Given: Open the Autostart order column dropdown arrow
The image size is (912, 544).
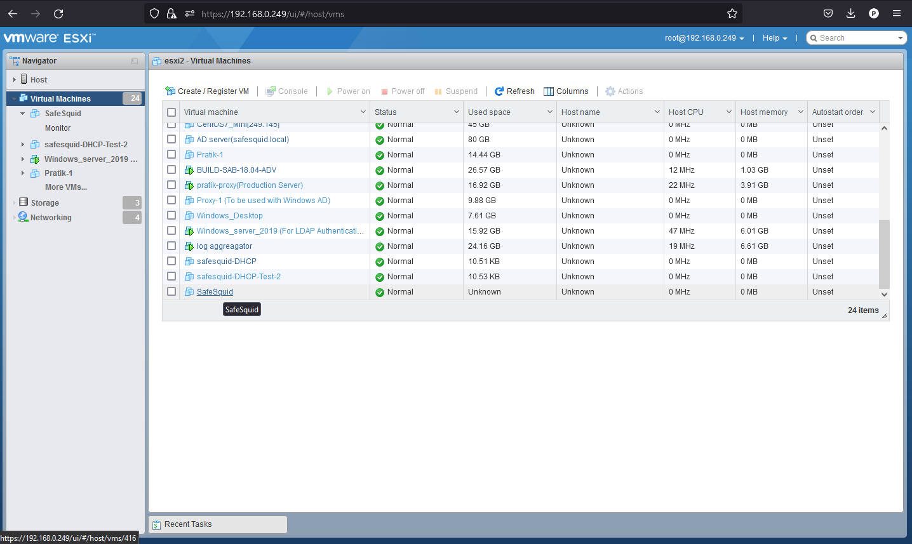Looking at the screenshot, I should [x=873, y=112].
